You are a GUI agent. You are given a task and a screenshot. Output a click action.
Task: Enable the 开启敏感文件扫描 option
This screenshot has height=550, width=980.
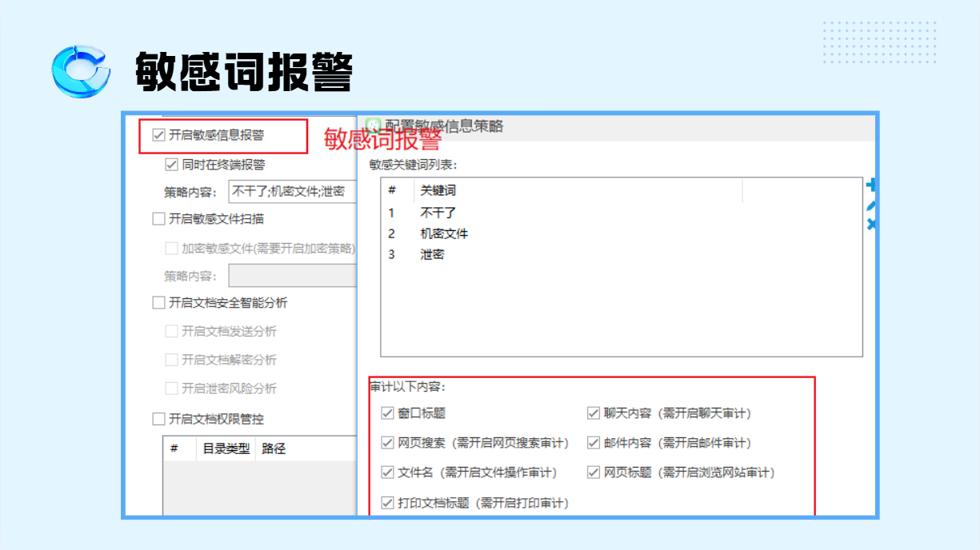tap(158, 218)
